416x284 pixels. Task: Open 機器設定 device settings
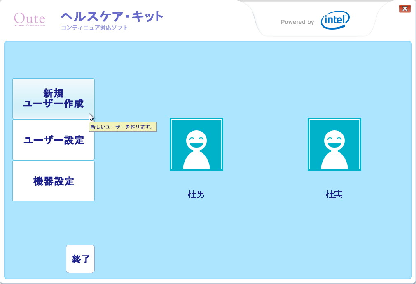pos(53,181)
